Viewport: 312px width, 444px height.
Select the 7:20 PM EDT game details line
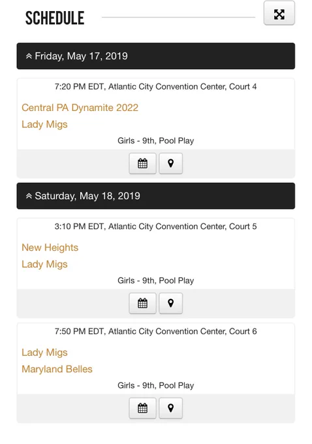pyautogui.click(x=156, y=87)
